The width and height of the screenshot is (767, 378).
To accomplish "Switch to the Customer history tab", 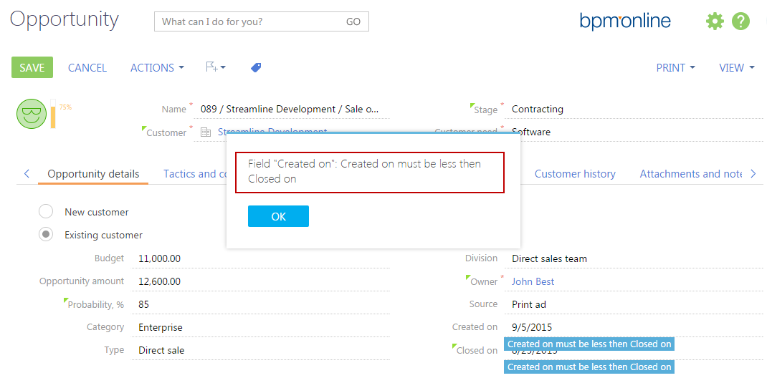I will click(575, 173).
